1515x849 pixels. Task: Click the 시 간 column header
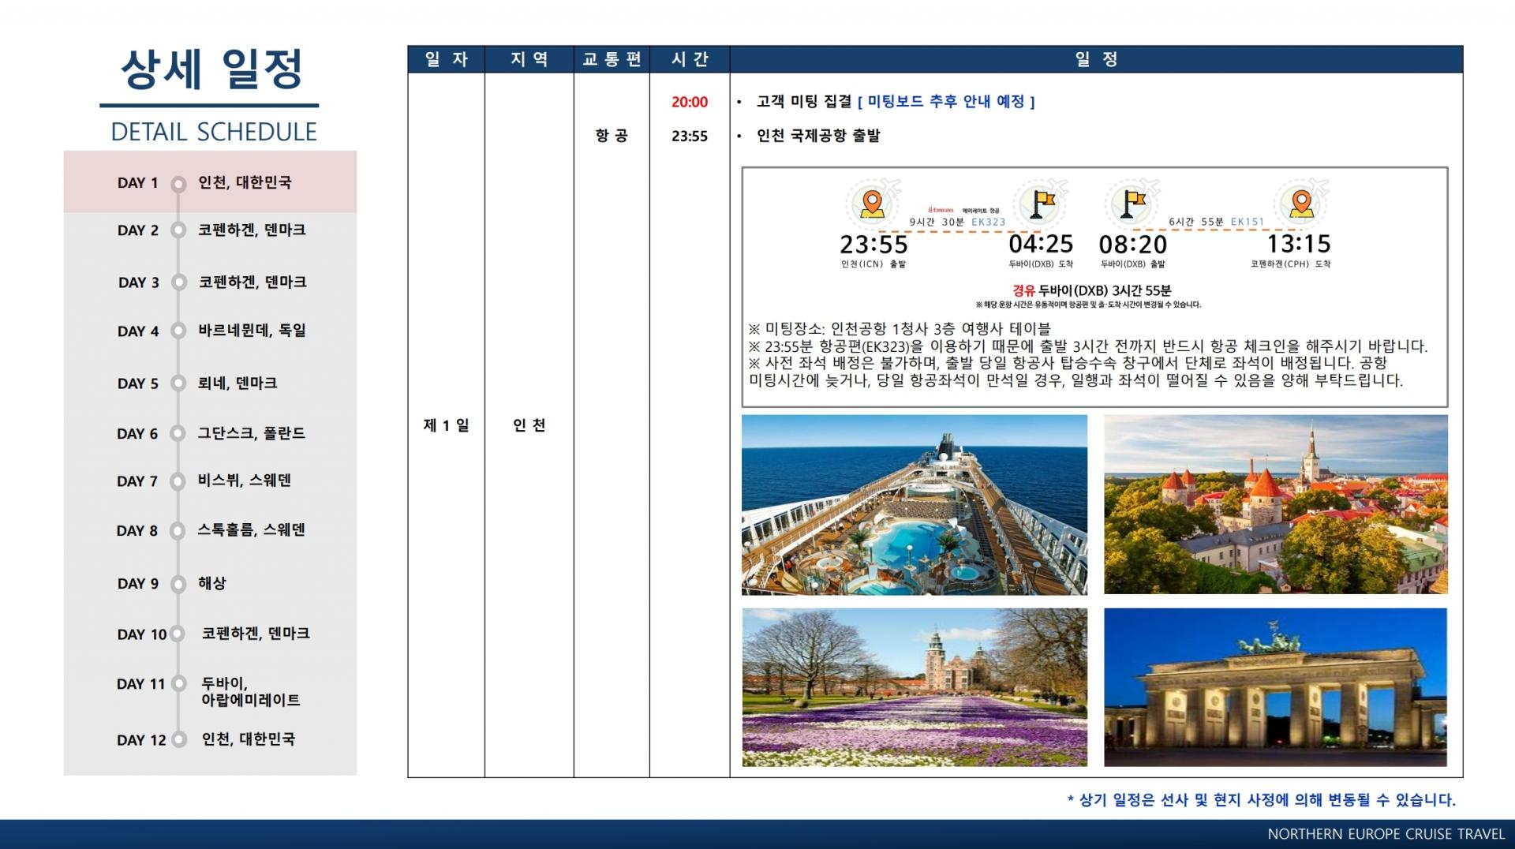tap(690, 59)
